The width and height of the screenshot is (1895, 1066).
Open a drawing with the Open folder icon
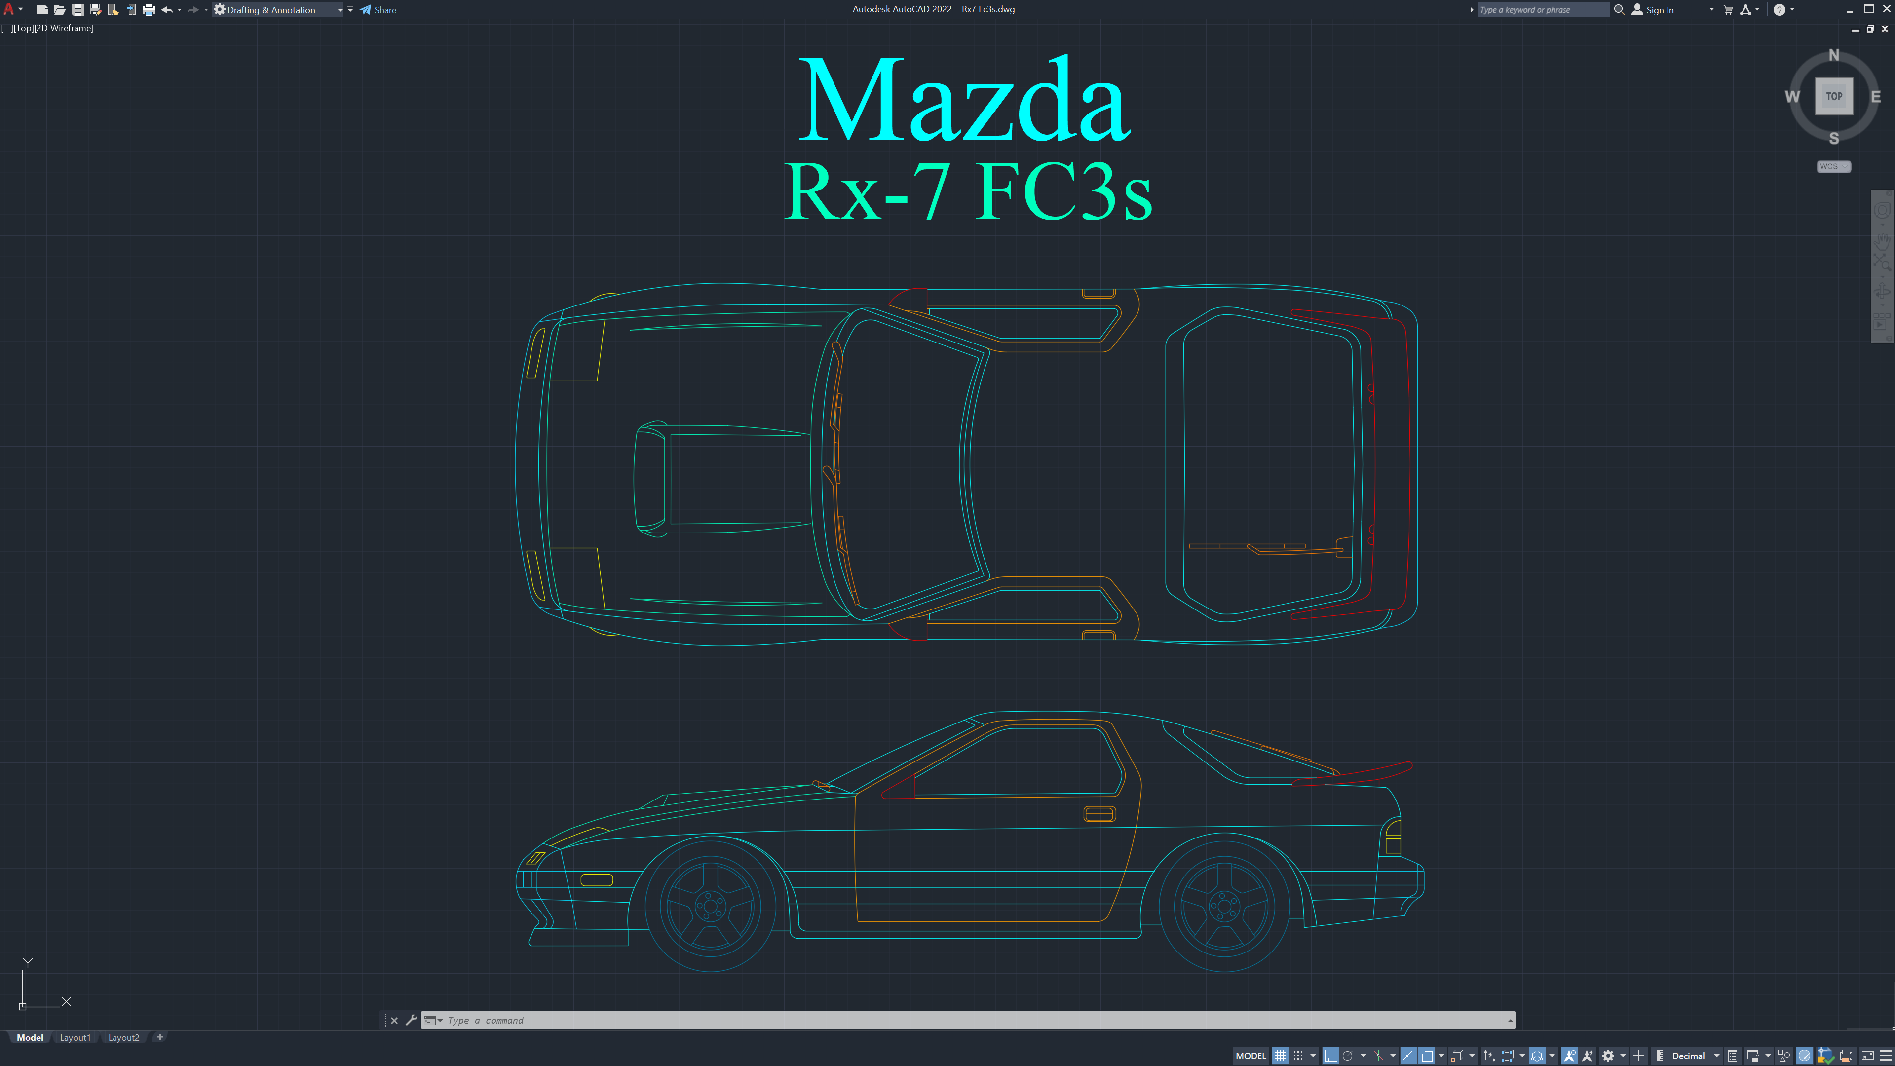(x=60, y=9)
